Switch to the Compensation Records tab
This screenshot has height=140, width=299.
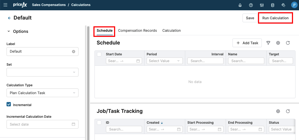(137, 31)
